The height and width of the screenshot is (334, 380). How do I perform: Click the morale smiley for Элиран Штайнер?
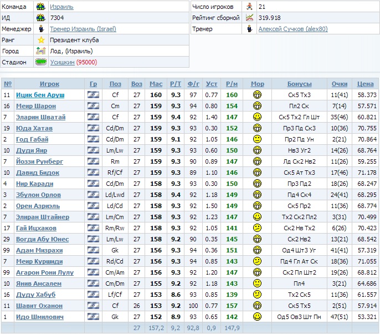tap(257, 216)
